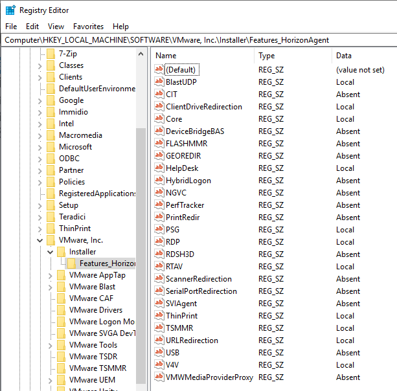The width and height of the screenshot is (397, 391).
Task: Click the ab icon beside PSG
Action: tap(159, 229)
